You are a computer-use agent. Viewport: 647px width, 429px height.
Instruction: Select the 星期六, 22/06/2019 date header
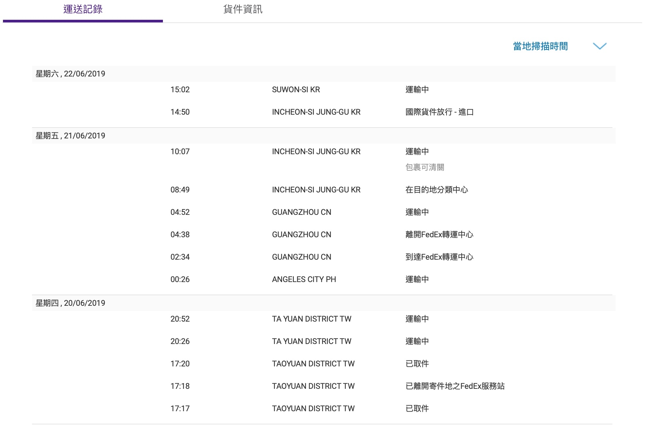pyautogui.click(x=70, y=74)
